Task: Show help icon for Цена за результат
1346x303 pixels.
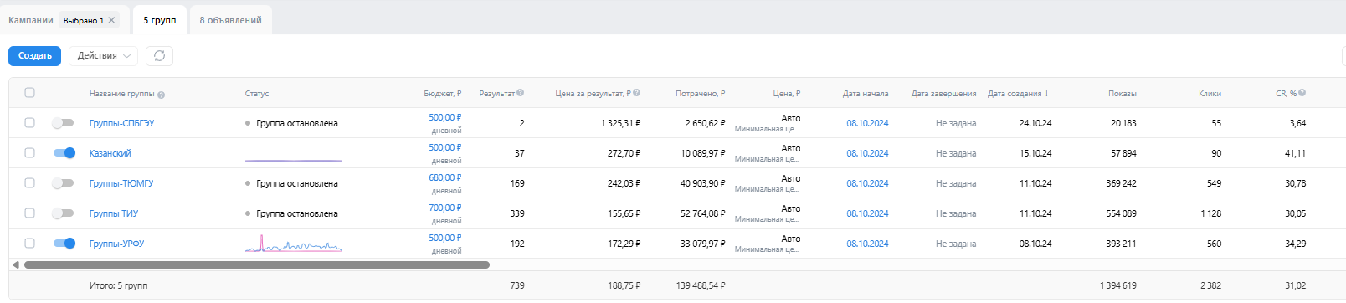Action: point(637,93)
